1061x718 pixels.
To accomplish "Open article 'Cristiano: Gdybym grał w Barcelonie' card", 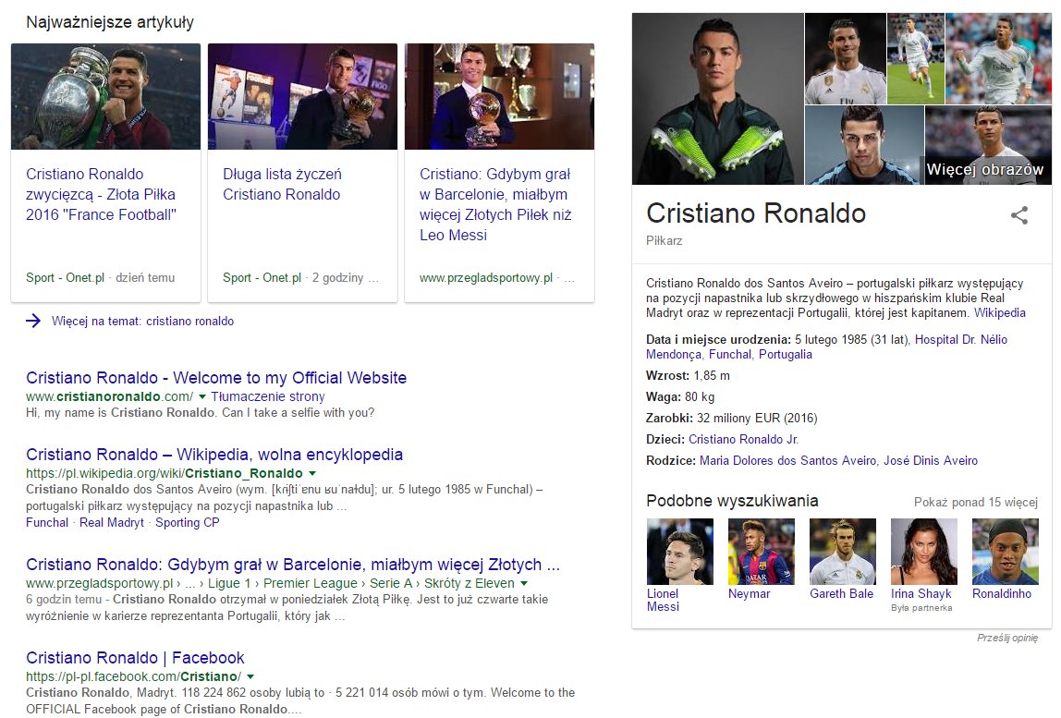I will pyautogui.click(x=495, y=204).
